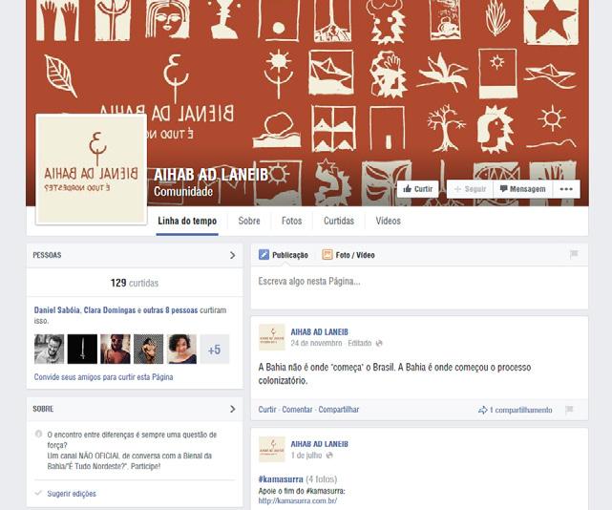Switch to the Linha do tempo tab
Screen dimensions: 612x510
[187, 221]
